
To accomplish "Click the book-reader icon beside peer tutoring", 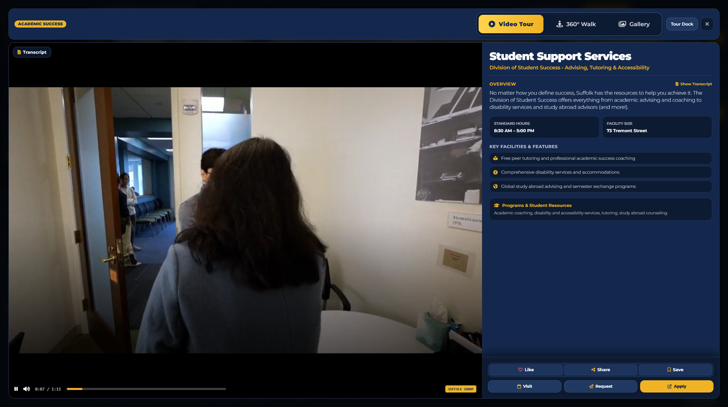I will coord(495,158).
